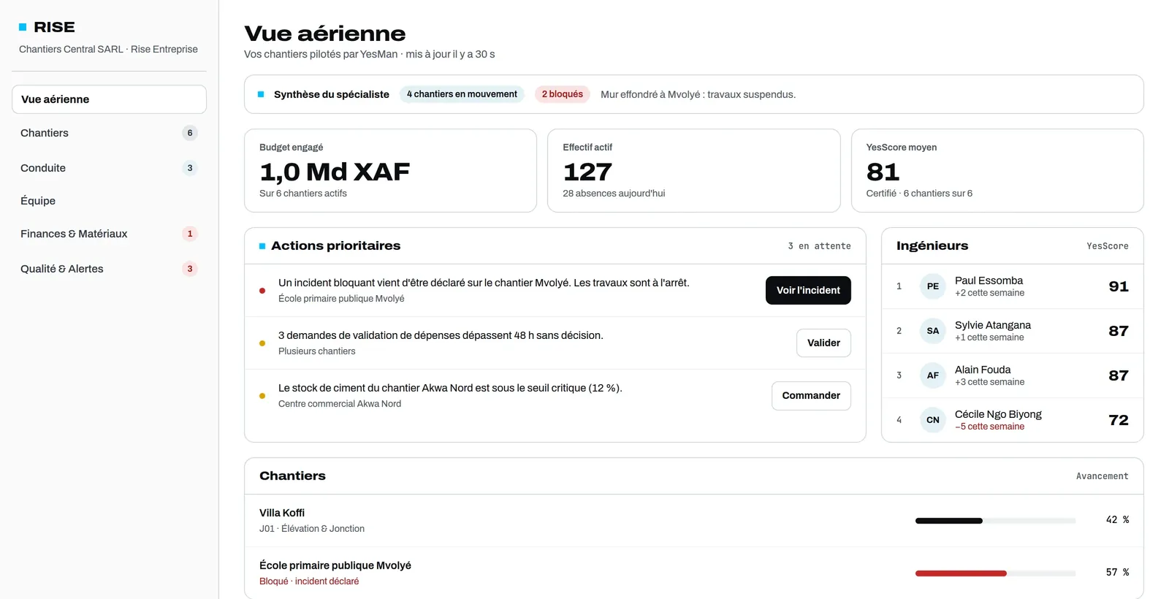Click Paul Essomba's name

989,281
